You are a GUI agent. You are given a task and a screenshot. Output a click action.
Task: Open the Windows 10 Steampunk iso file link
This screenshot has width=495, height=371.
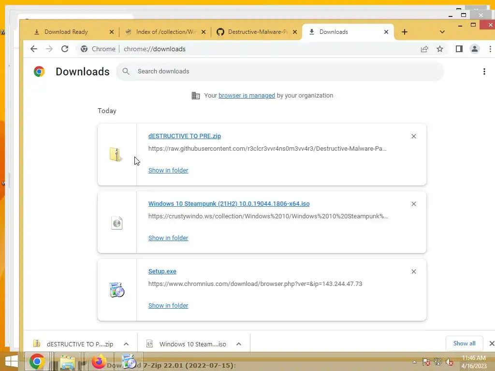pos(229,204)
